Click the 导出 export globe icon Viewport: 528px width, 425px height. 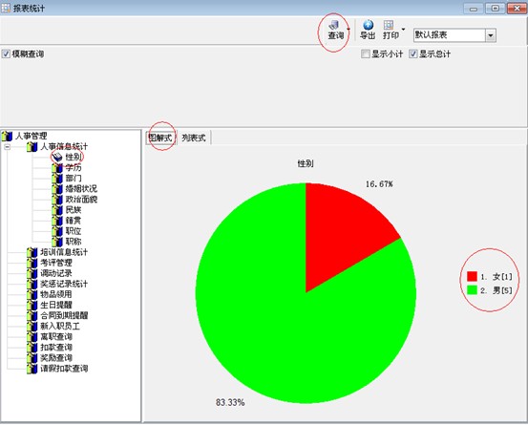[368, 25]
